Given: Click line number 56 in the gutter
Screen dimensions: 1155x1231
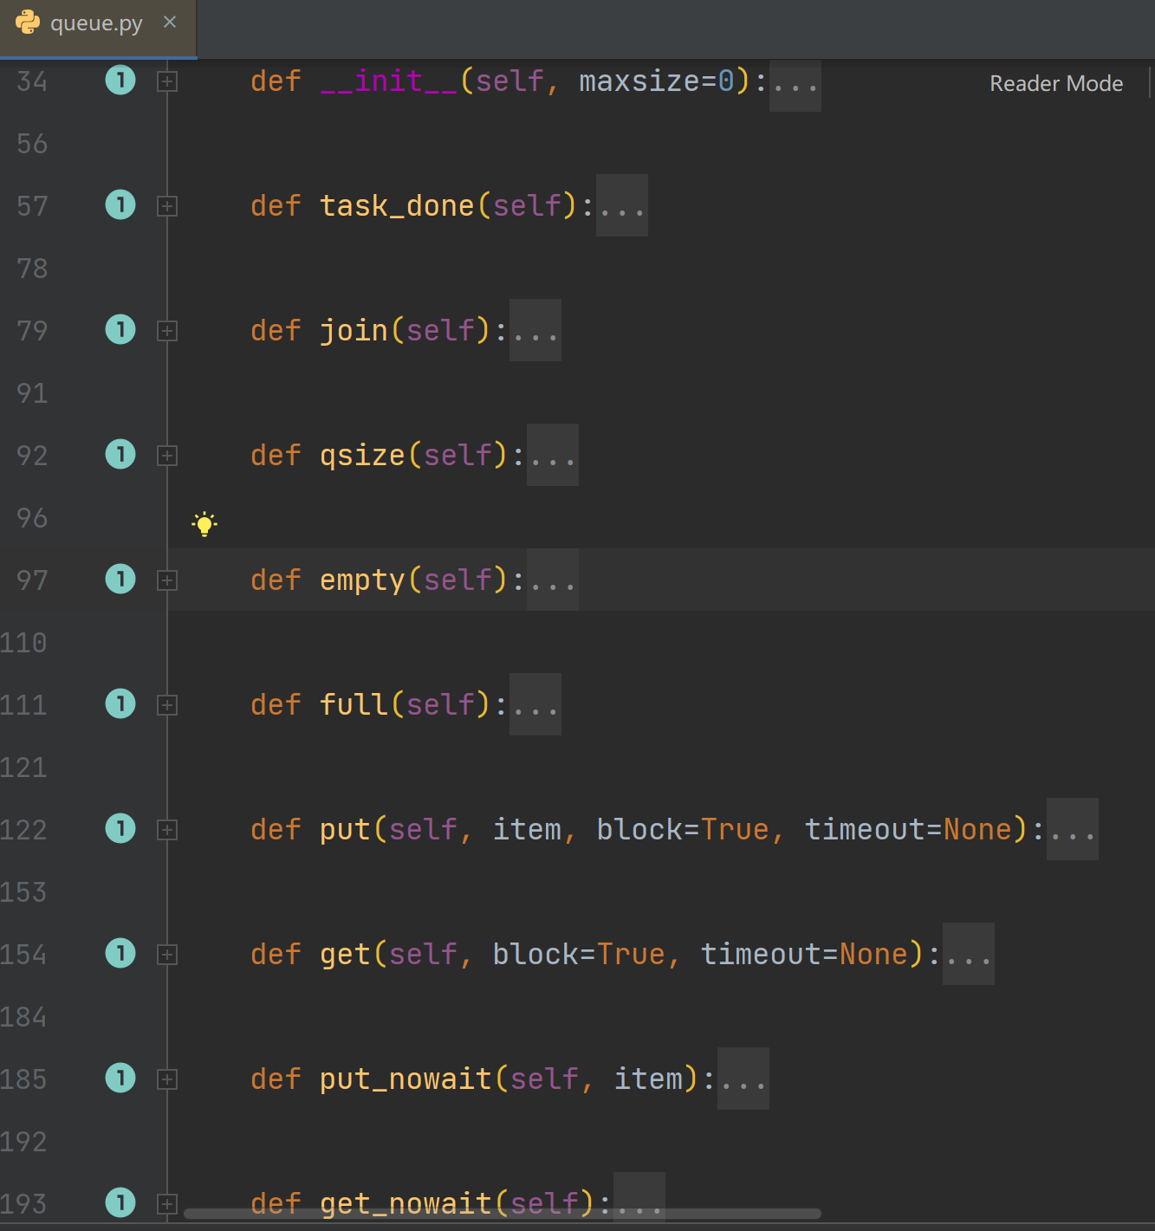Looking at the screenshot, I should [x=32, y=144].
